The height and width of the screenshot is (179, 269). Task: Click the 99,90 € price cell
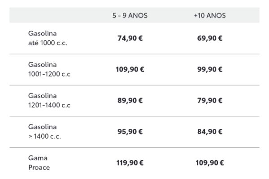pos(210,69)
